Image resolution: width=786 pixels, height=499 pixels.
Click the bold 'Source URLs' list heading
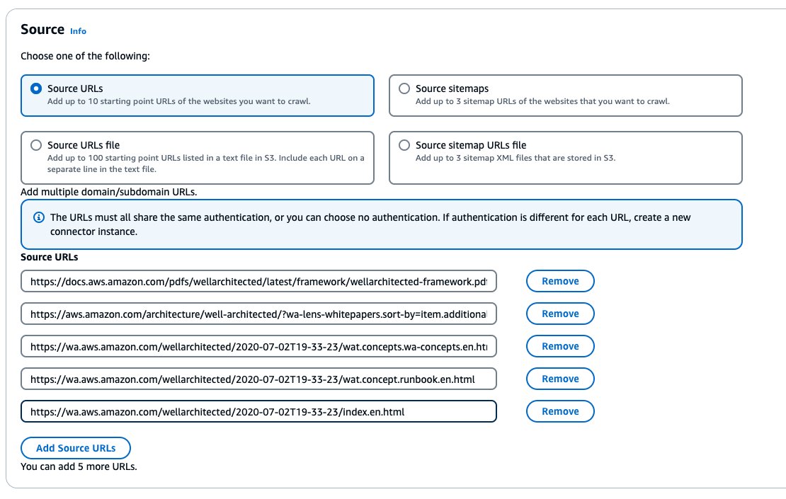coord(49,257)
